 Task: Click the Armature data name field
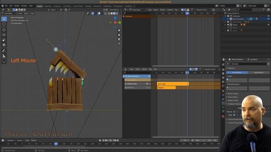click(249, 64)
